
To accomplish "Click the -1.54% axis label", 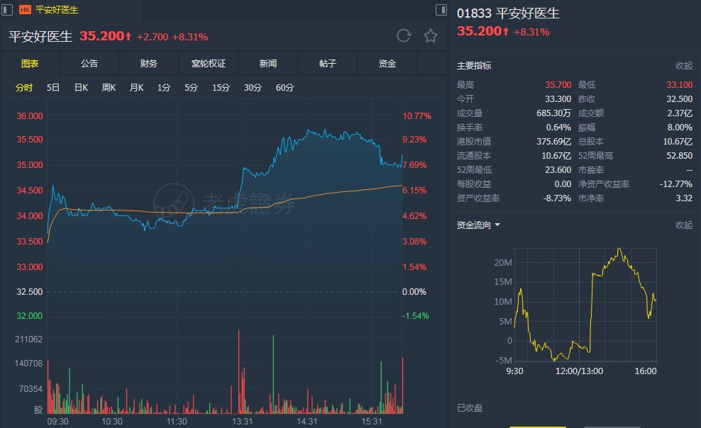I will (416, 316).
